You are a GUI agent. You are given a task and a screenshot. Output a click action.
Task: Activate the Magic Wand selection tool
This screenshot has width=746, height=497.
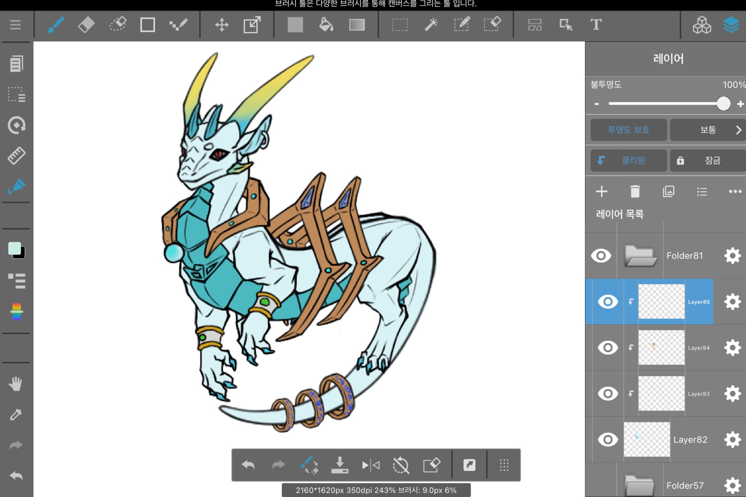point(431,25)
